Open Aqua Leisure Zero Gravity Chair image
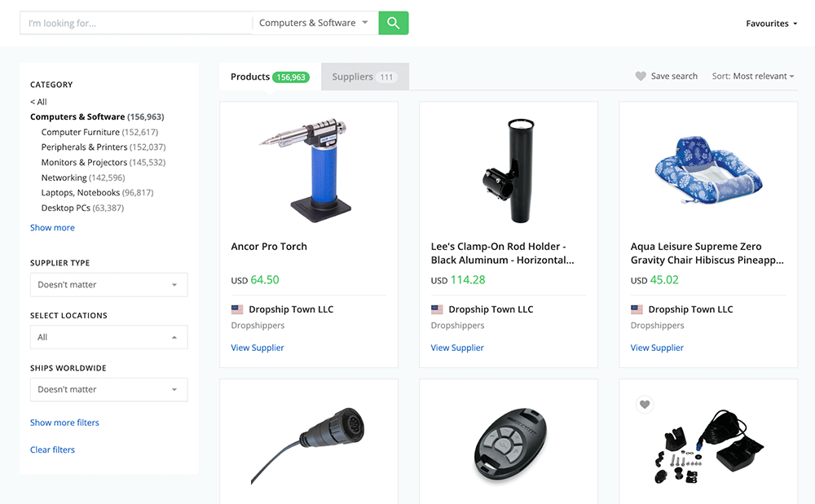Viewport: 815px width, 504px height. [x=707, y=170]
